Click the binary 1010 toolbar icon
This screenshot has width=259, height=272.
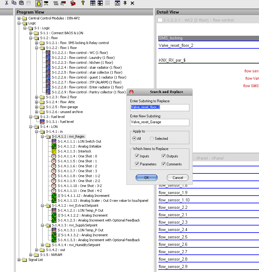[56, 3]
